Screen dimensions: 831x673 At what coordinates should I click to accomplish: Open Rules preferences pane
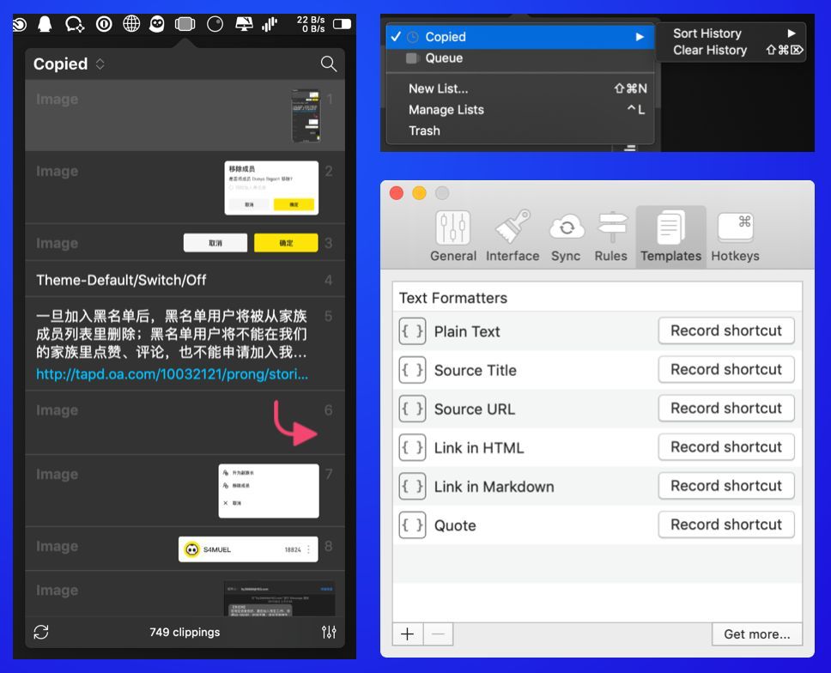[x=611, y=236]
